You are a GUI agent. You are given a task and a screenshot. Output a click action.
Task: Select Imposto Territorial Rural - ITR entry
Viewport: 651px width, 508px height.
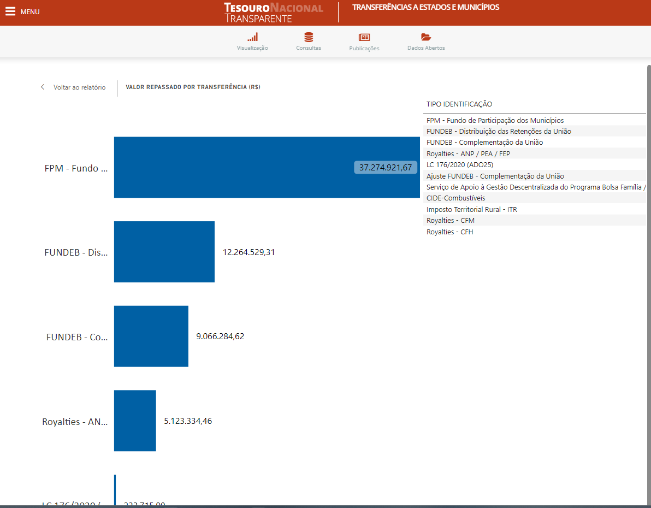[x=471, y=210]
